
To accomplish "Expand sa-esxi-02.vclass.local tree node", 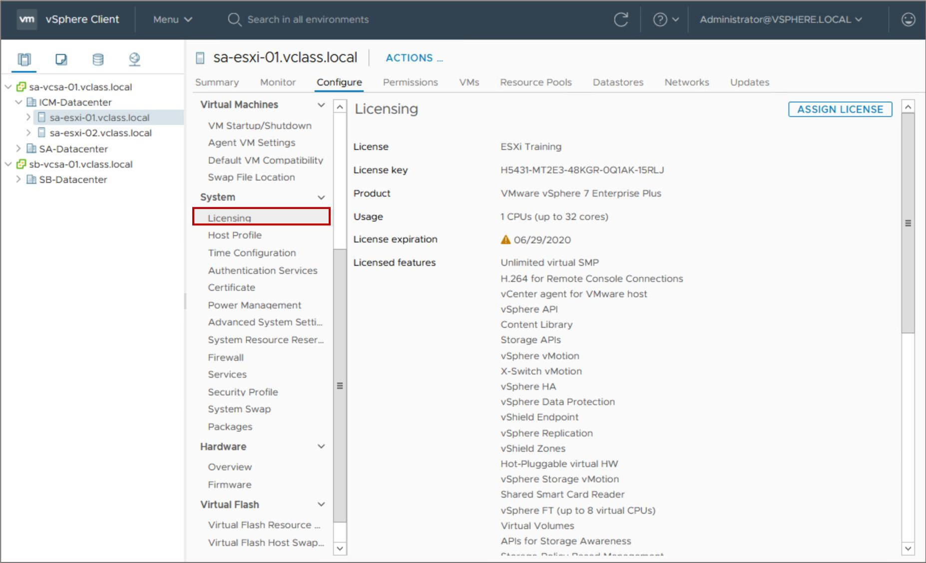I will click(28, 133).
